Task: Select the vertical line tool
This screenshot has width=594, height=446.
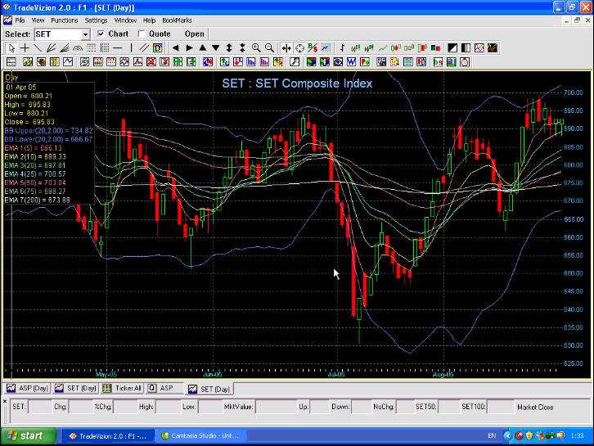Action: coord(131,48)
